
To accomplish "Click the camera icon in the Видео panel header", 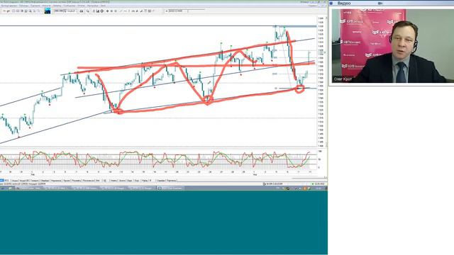I will (380, 3).
